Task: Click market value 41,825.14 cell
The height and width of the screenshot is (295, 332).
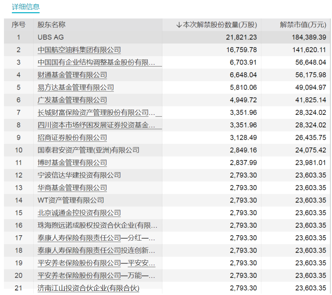Action: pyautogui.click(x=311, y=100)
